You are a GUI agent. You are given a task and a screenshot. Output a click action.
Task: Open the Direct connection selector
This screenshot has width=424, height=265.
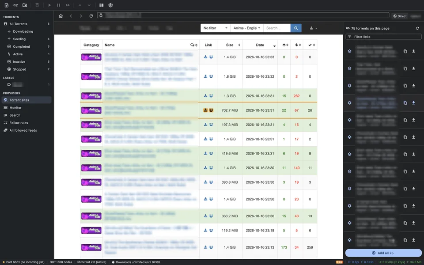400,16
